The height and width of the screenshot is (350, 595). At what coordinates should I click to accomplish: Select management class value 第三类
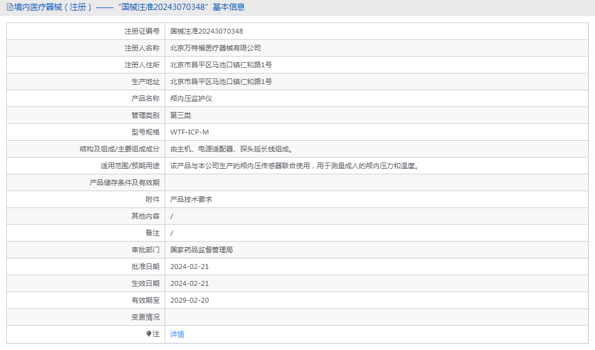[x=181, y=115]
